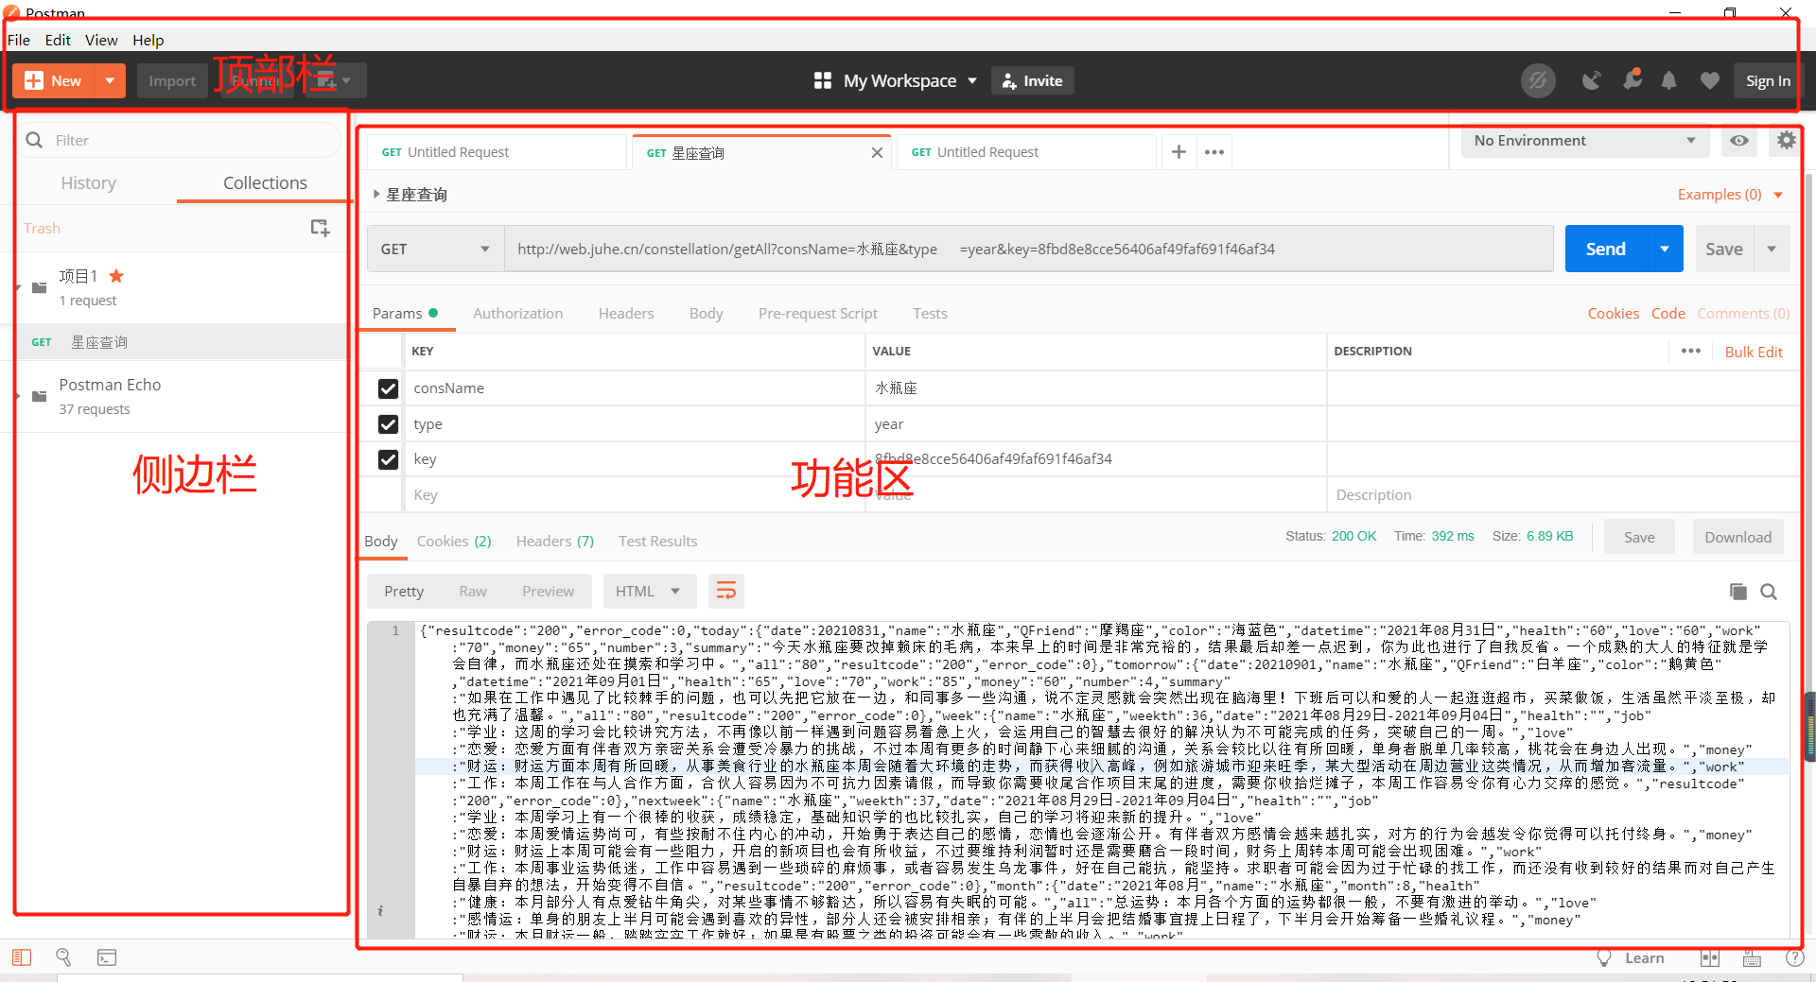Click the Sign In button
Screen dimensions: 1816x982
pyautogui.click(x=1768, y=81)
